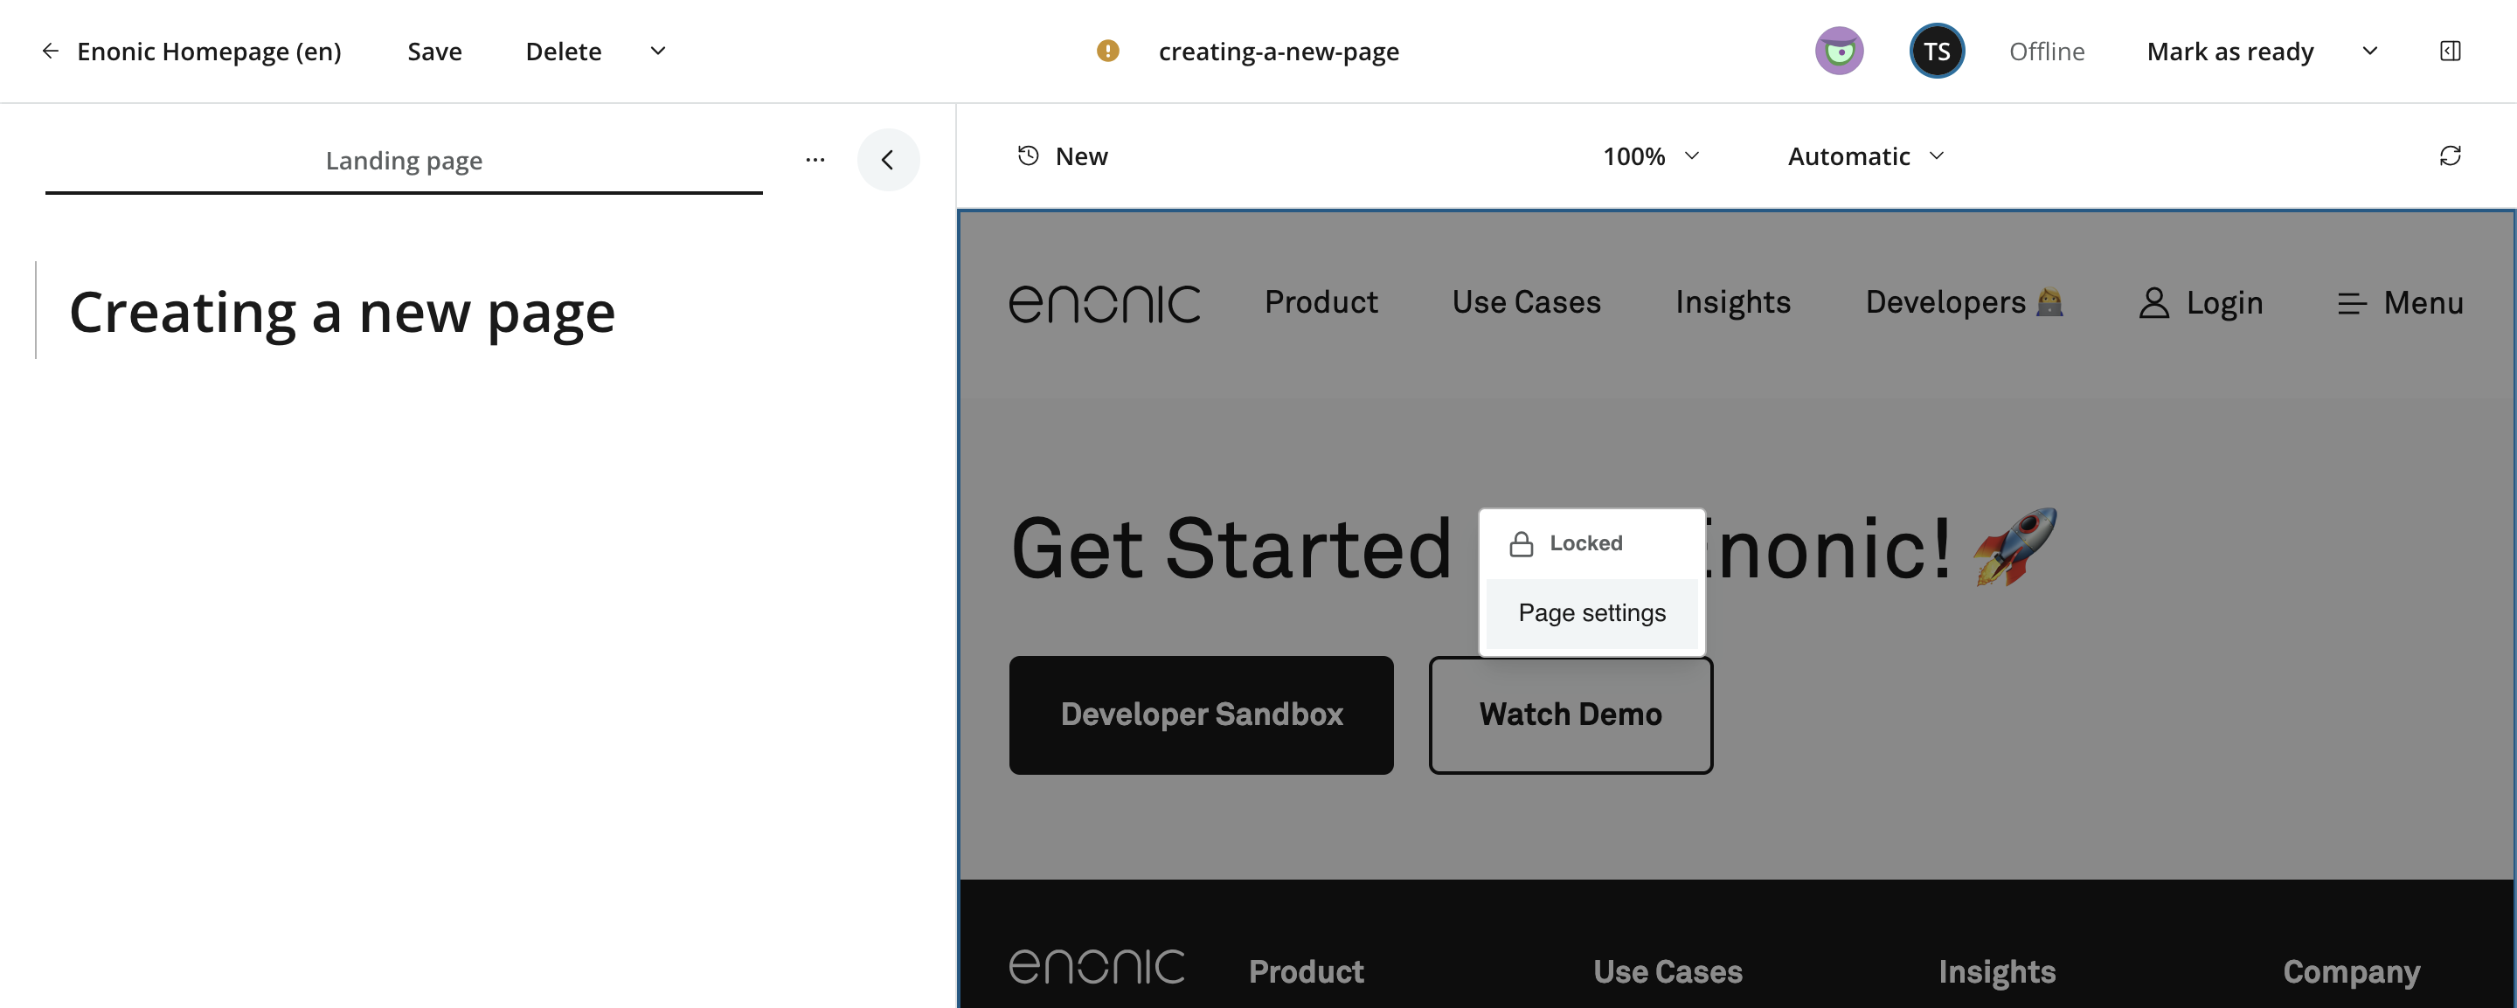Click the Watch Demo button
Screen dimensions: 2517x1008
click(x=1571, y=715)
